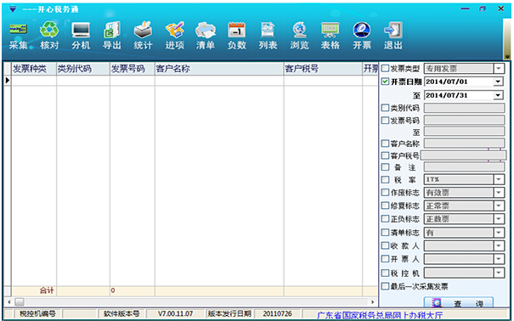This screenshot has width=514, height=321.
Task: Sort by 发票种类 column header
Action: 34,69
